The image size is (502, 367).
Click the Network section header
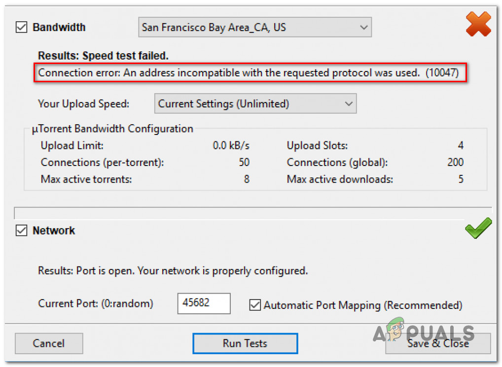(54, 231)
